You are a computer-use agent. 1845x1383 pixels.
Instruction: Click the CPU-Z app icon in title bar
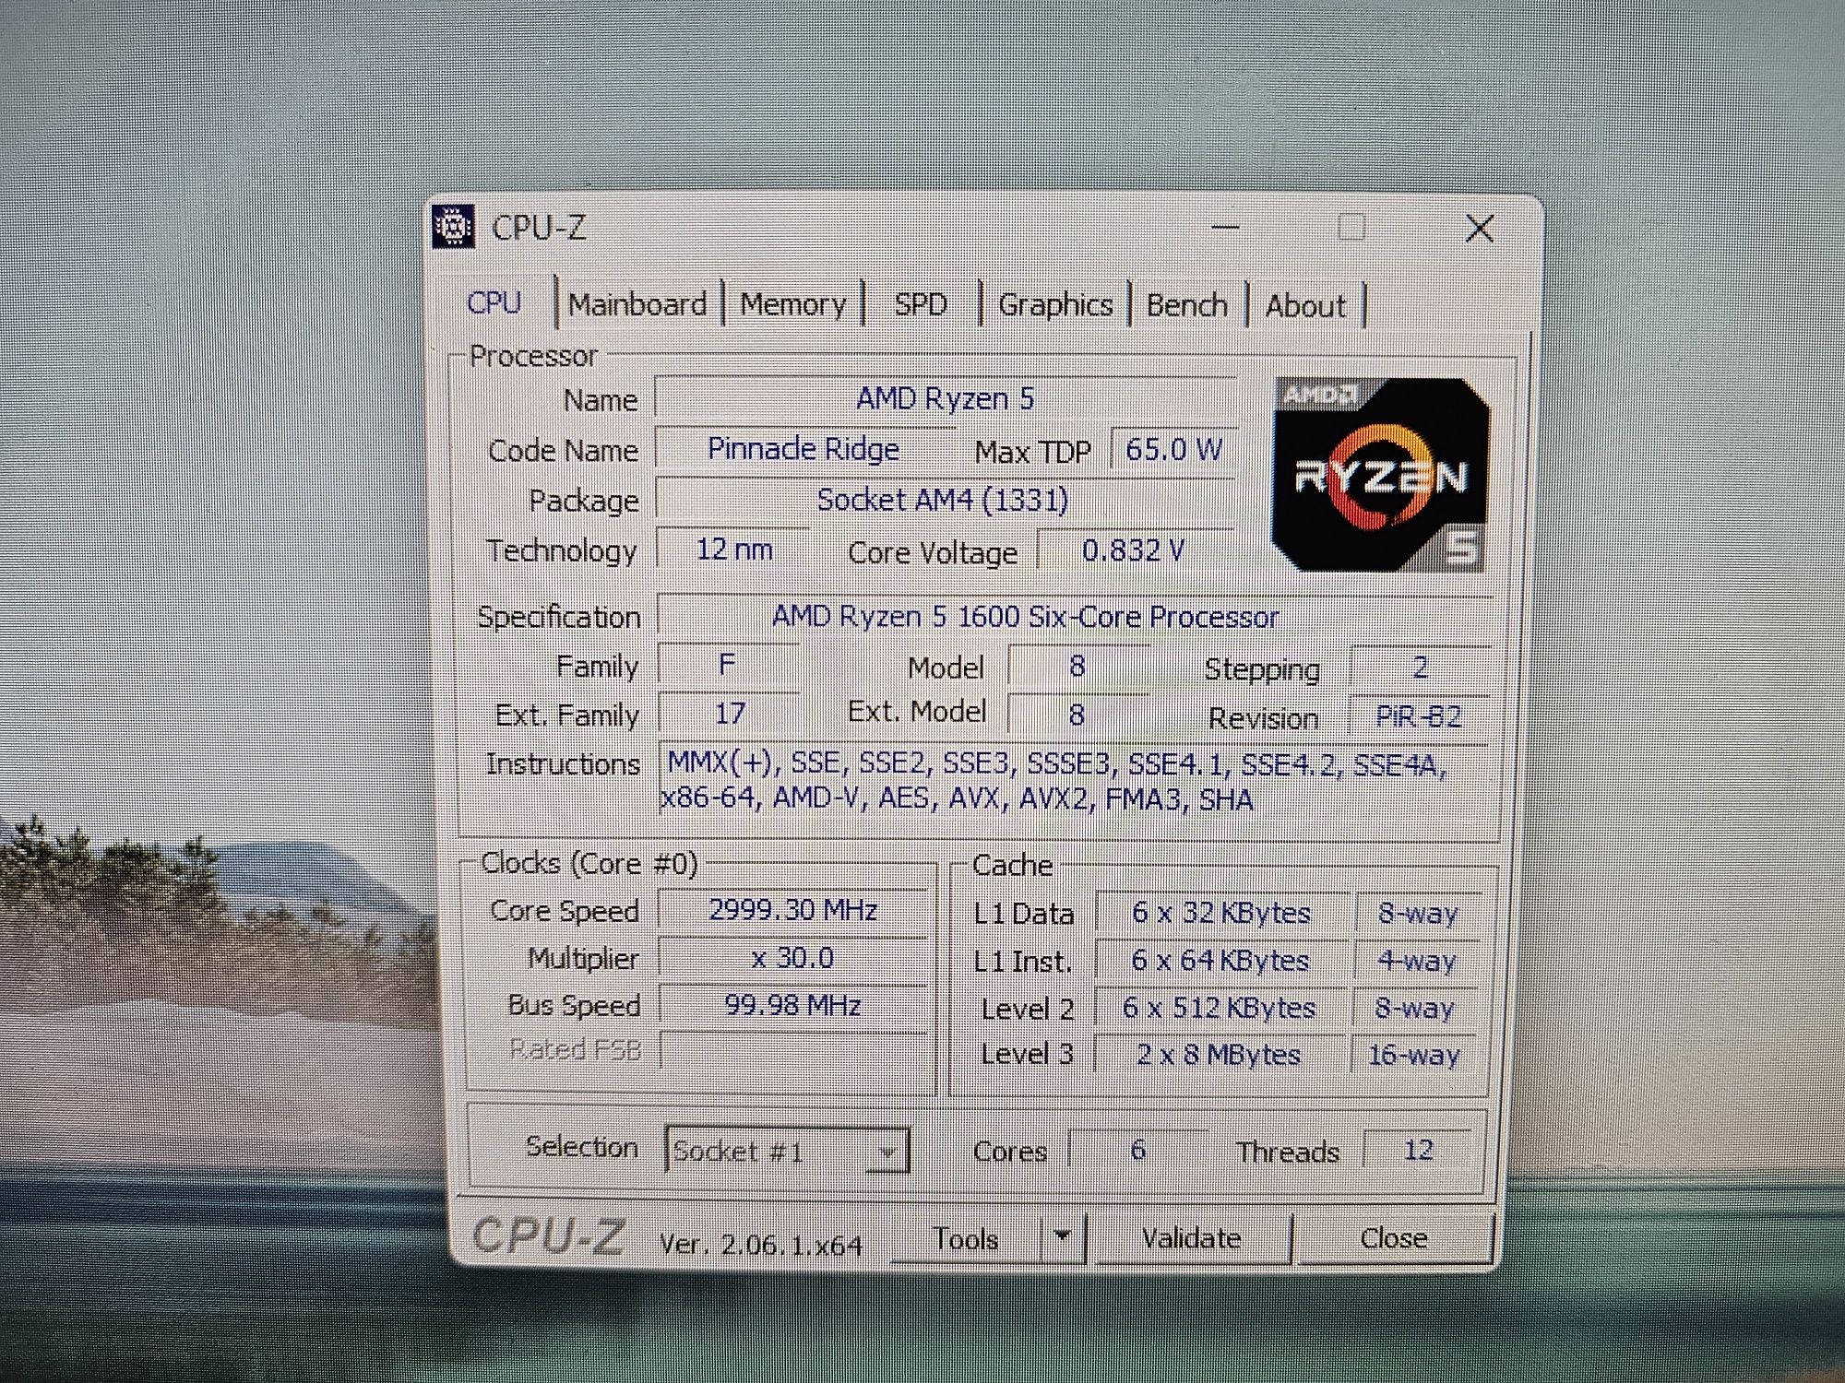tap(453, 227)
